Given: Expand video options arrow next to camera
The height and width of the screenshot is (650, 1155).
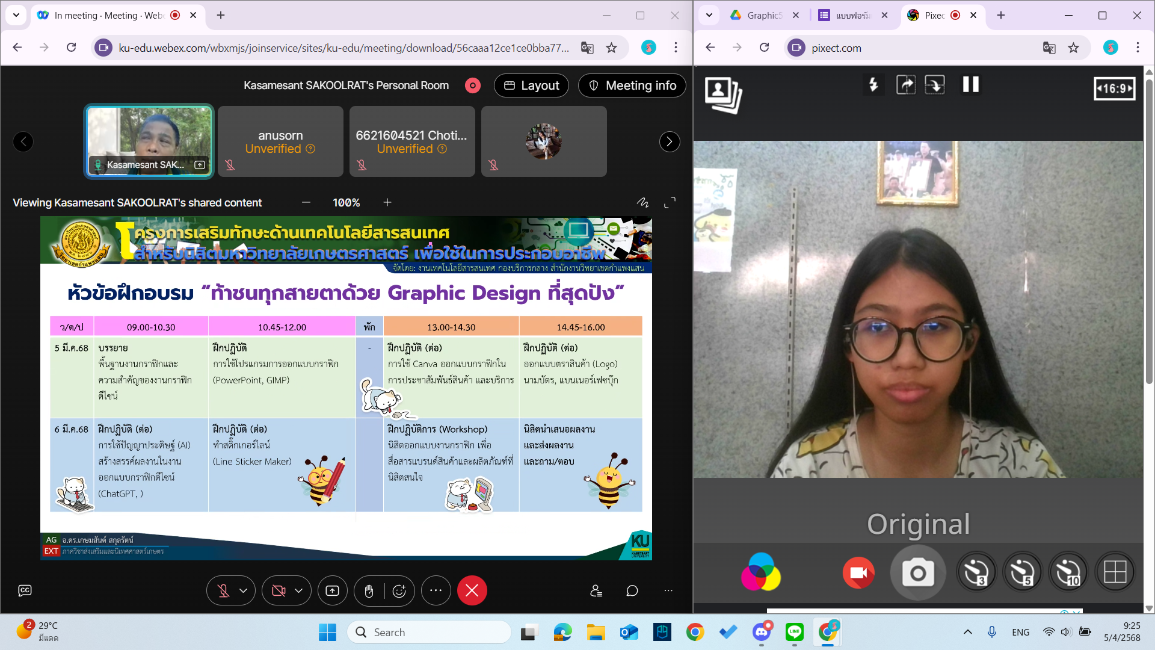Looking at the screenshot, I should tap(298, 591).
